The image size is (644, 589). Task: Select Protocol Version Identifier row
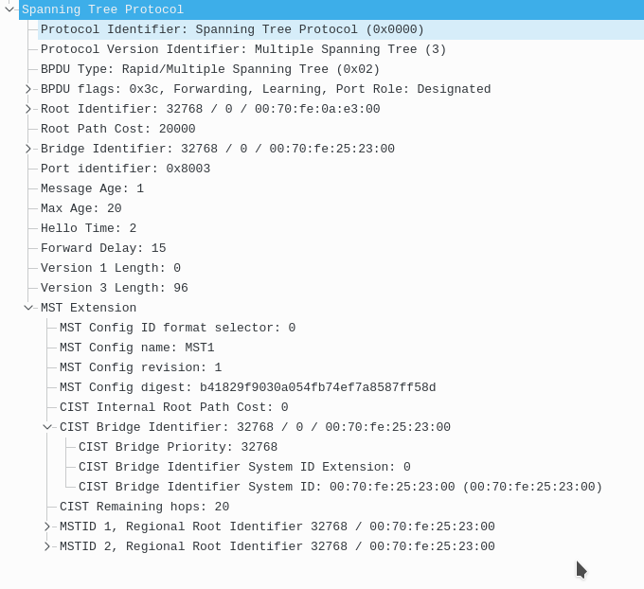[x=243, y=49]
